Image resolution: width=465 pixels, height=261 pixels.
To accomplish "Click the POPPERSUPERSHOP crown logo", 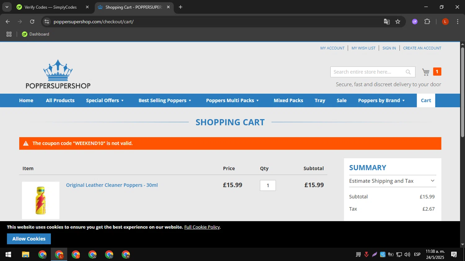I will tap(58, 74).
